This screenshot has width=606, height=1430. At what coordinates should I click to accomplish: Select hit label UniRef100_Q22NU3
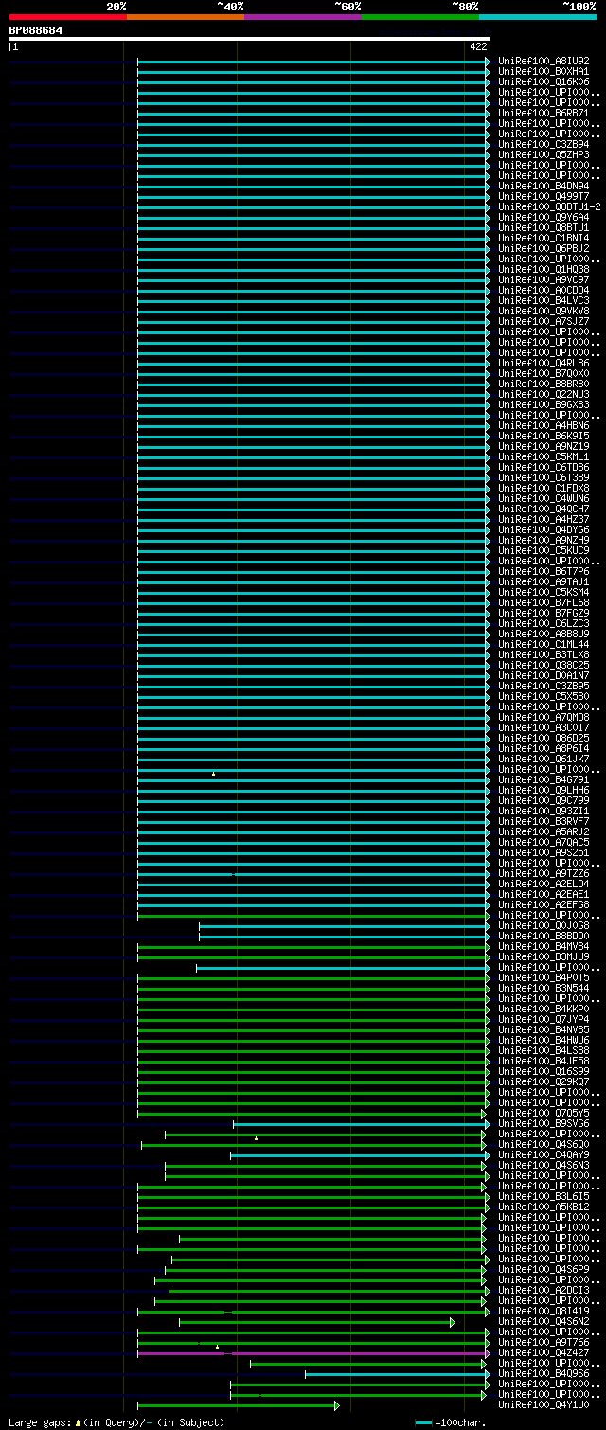[x=544, y=395]
